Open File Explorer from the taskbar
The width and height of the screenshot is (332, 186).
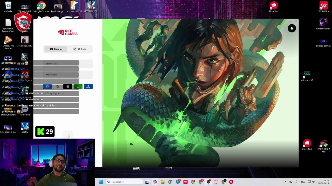(163, 182)
